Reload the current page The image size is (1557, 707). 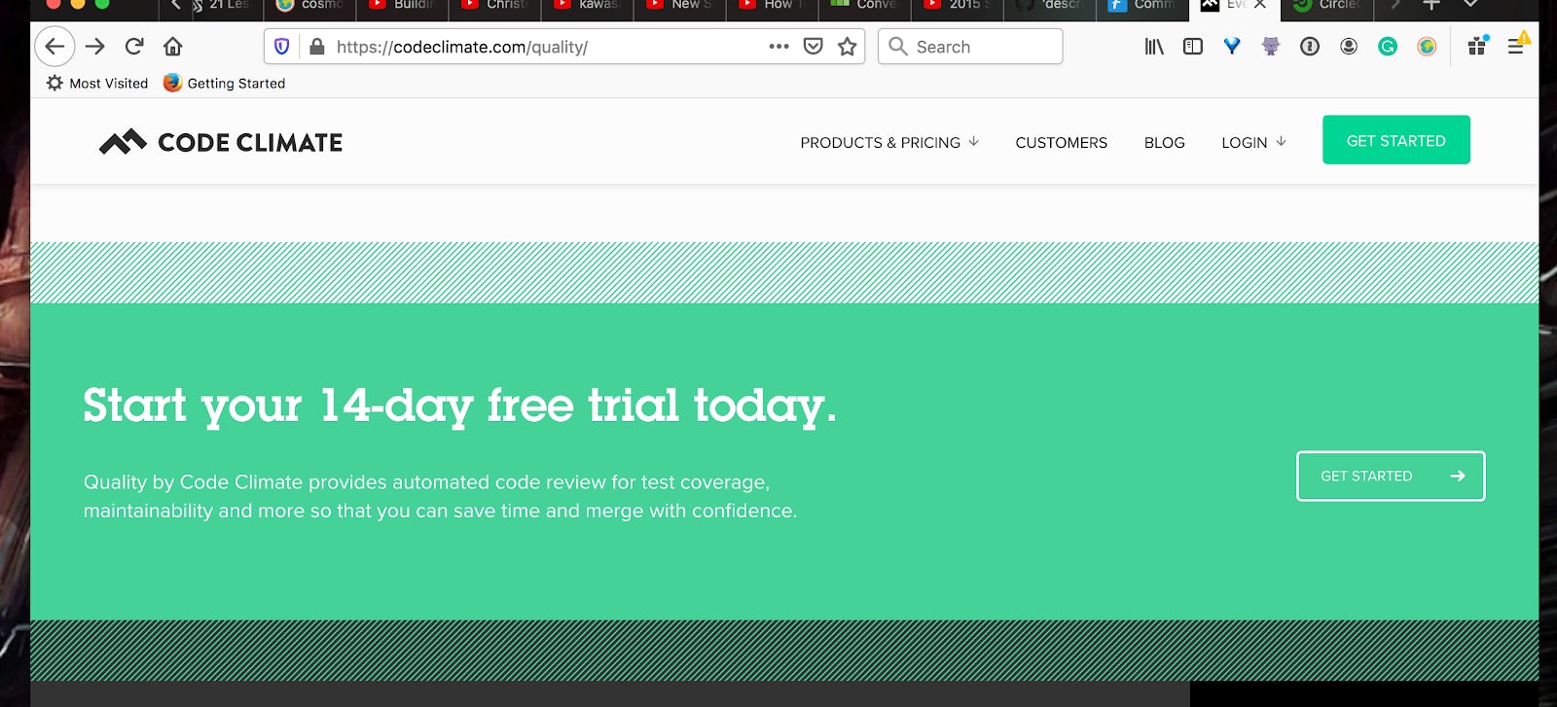tap(134, 47)
